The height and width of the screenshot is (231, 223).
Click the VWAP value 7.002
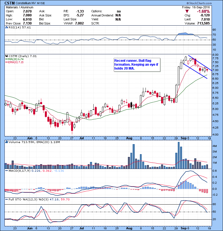point(79,23)
